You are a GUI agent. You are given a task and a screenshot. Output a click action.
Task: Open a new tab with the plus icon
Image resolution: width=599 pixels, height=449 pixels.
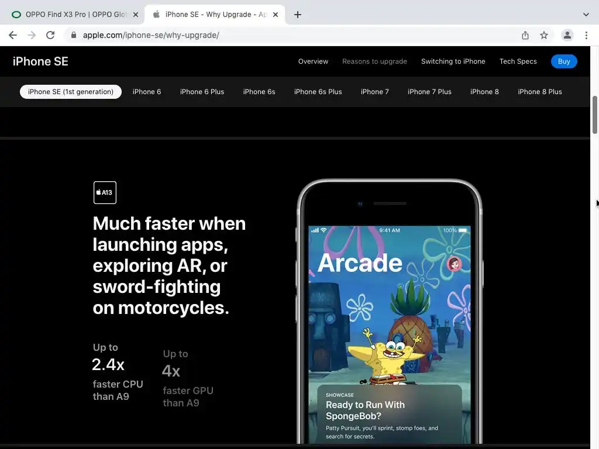tap(298, 15)
